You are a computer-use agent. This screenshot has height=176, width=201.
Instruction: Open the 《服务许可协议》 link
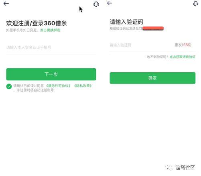pyautogui.click(x=58, y=86)
